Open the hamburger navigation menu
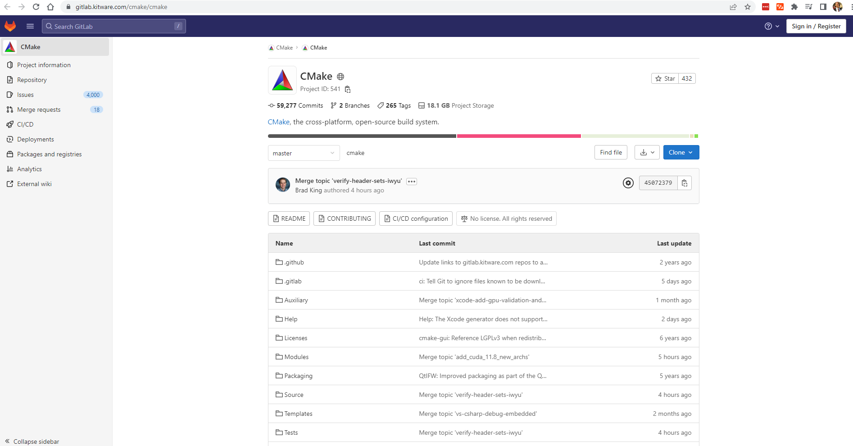 pos(30,26)
